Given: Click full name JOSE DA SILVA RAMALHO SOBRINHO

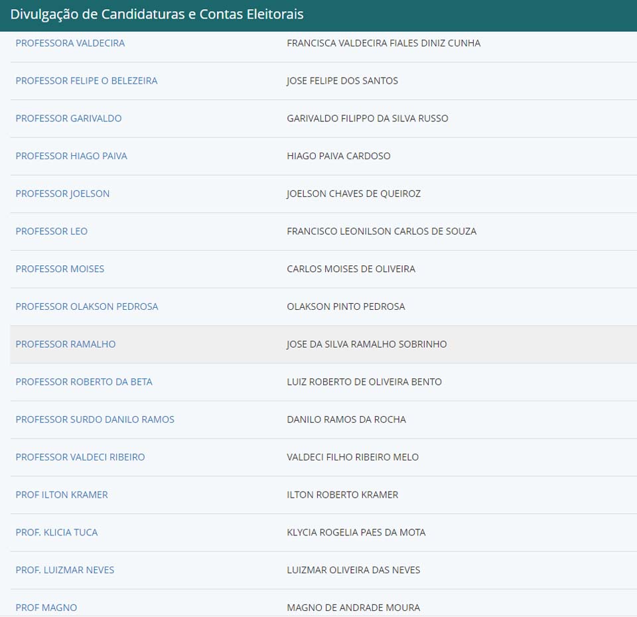Looking at the screenshot, I should tap(366, 344).
